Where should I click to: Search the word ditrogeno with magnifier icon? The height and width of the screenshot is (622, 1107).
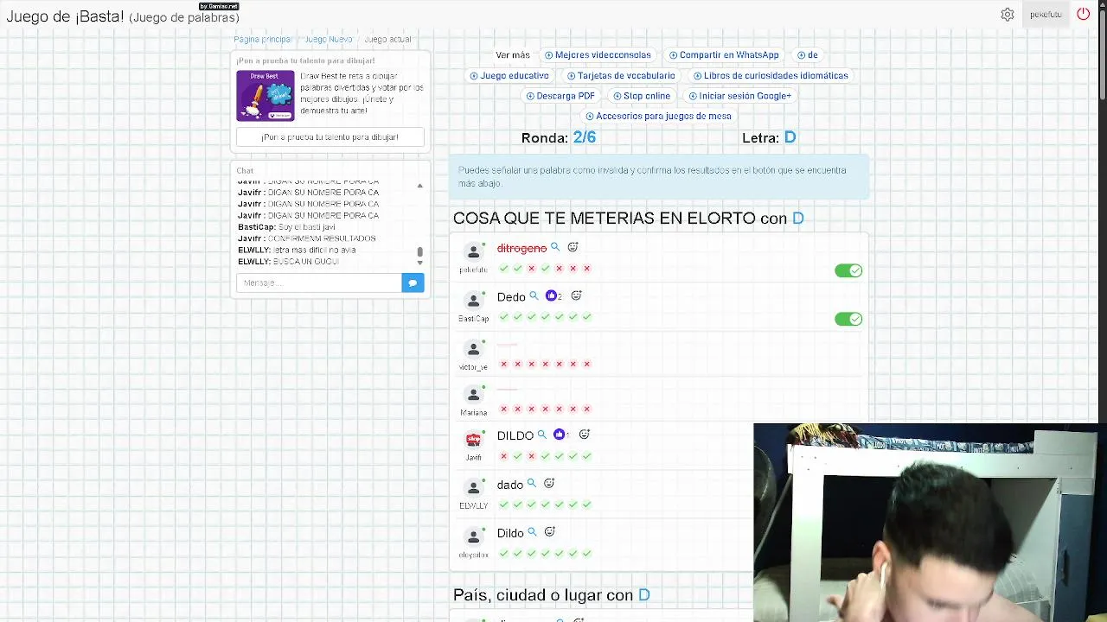coord(555,247)
